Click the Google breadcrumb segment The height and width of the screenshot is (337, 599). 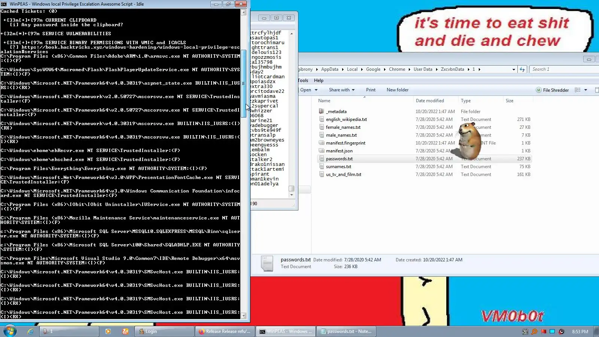[373, 69]
